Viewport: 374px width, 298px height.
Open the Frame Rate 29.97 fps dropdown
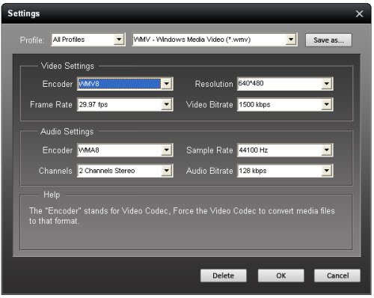125,104
